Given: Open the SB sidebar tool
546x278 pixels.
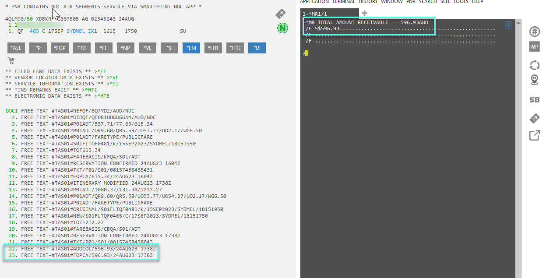Looking at the screenshot, I should [535, 100].
